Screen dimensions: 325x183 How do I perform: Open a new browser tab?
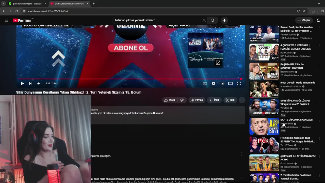(x=93, y=4)
